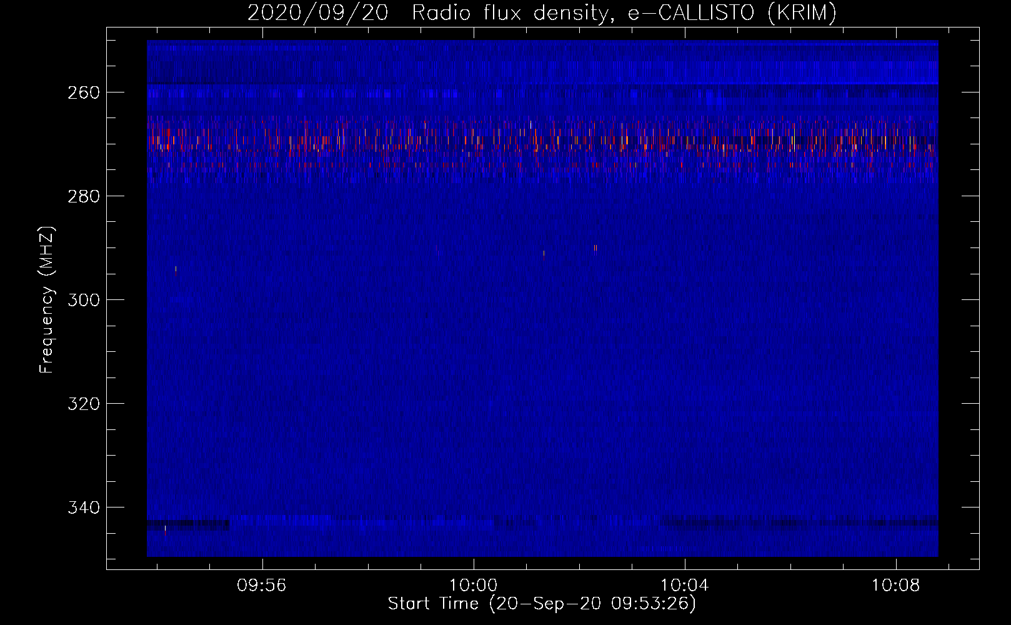Click the 10:04 time tick label
The image size is (1011, 625).
point(685,585)
